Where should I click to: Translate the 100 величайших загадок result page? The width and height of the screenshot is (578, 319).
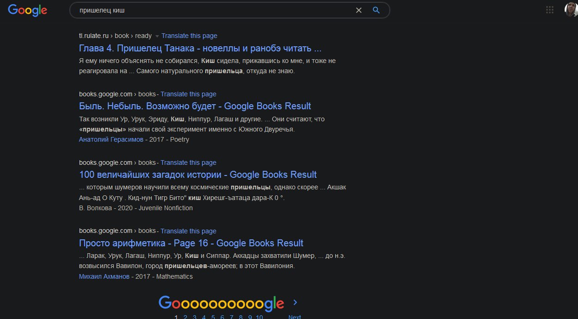[x=188, y=163]
